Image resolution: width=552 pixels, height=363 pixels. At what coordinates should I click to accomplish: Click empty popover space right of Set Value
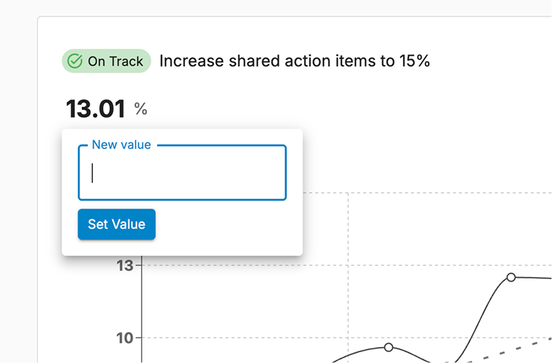point(225,226)
